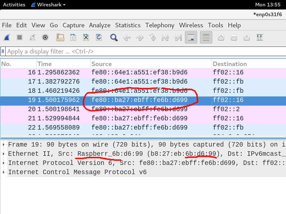
Task: Go to a specified packet
Action: tap(152, 37)
